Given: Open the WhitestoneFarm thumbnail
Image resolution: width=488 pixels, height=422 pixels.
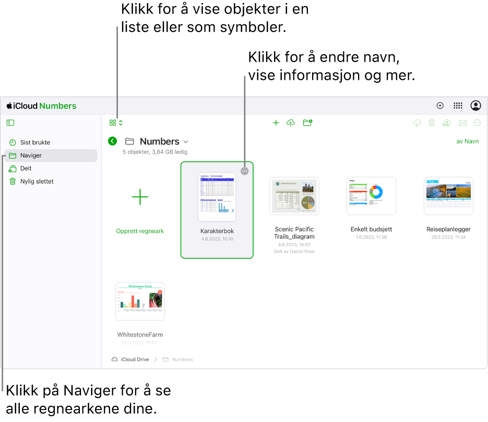Looking at the screenshot, I should (x=140, y=302).
